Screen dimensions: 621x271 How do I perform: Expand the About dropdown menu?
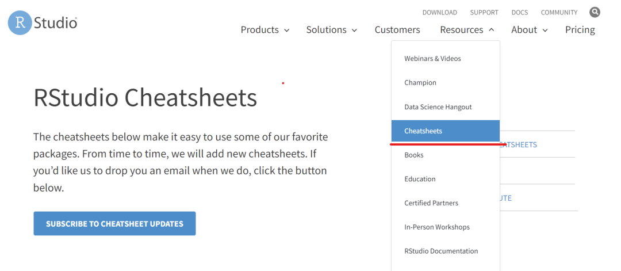529,30
